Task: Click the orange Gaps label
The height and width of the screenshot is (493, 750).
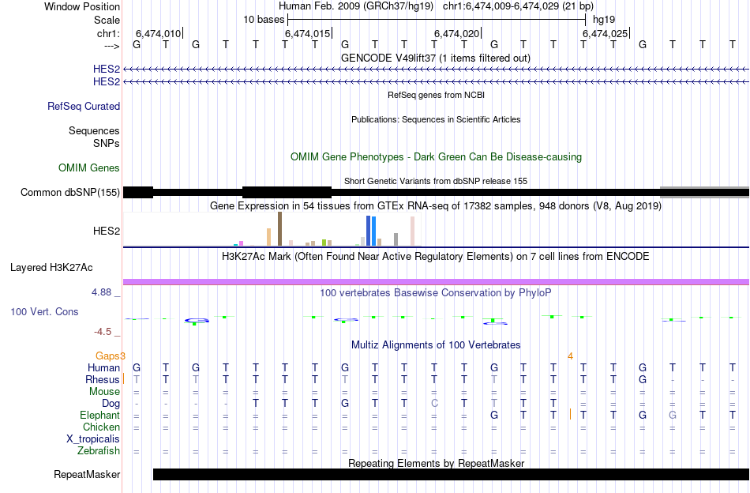Action: point(107,356)
